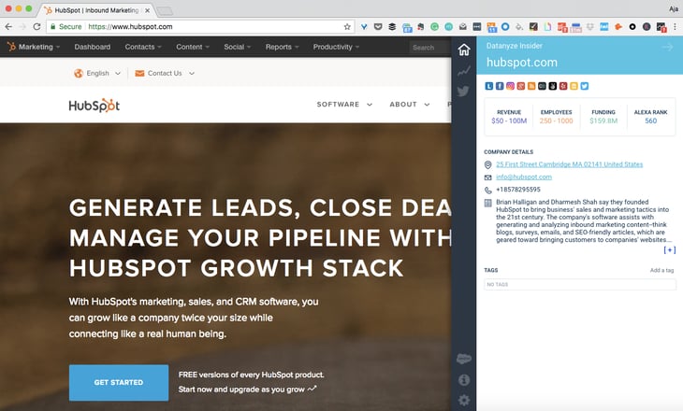Open Datanyze settings gear icon

tap(464, 400)
